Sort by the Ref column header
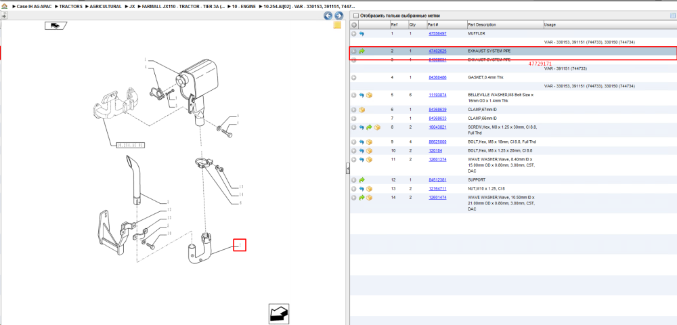This screenshot has width=677, height=325. [399, 25]
